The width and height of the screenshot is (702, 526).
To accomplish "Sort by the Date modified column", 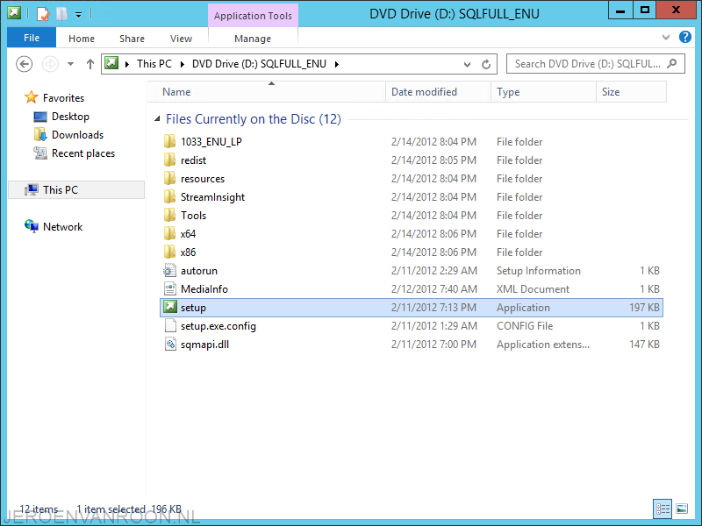I will (438, 92).
